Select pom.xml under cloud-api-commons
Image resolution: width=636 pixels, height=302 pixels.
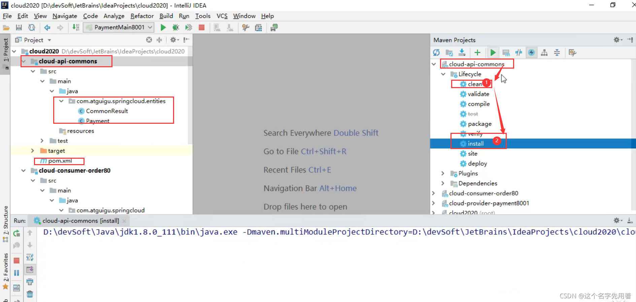click(x=60, y=161)
